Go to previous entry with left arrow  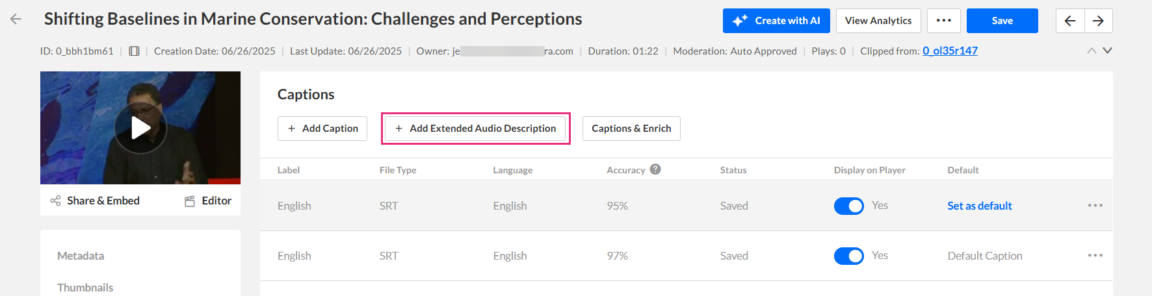coord(1070,21)
